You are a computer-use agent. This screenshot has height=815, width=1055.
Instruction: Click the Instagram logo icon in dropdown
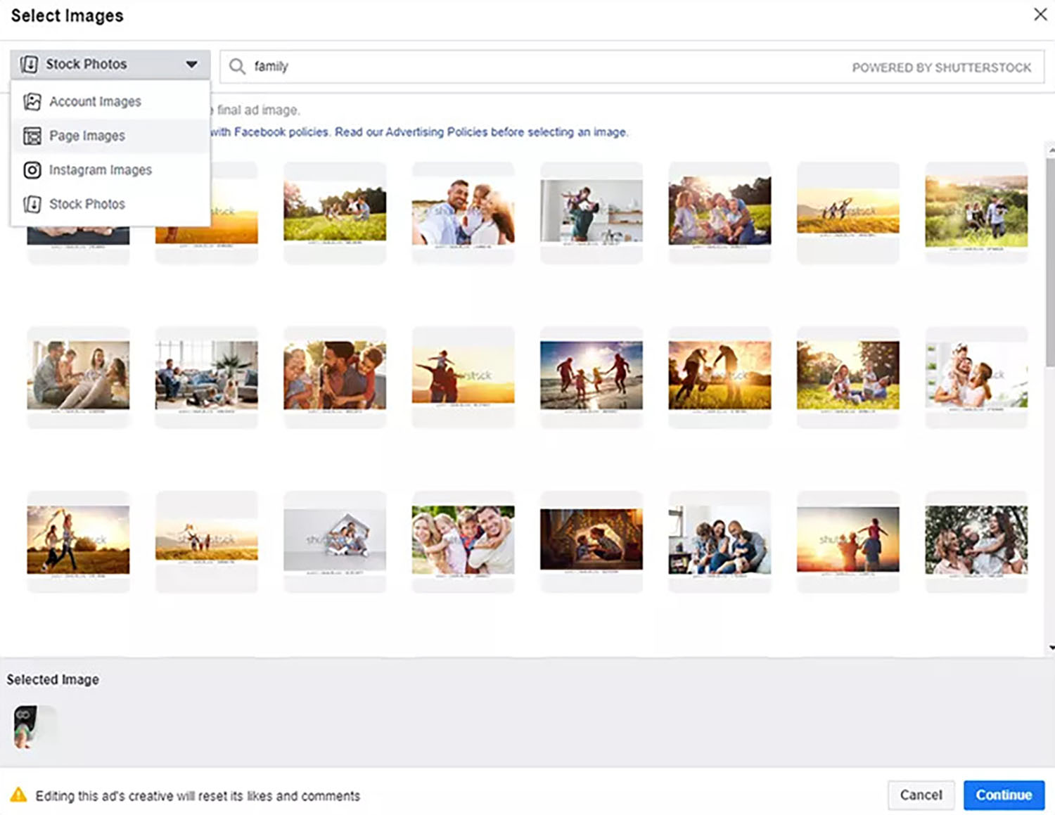[x=32, y=170]
